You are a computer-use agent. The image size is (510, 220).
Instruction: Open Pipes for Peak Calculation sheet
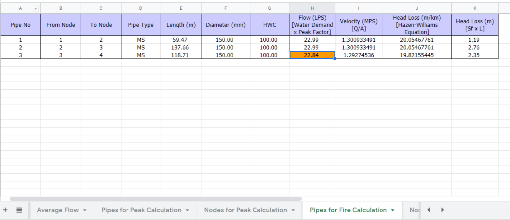(x=141, y=210)
